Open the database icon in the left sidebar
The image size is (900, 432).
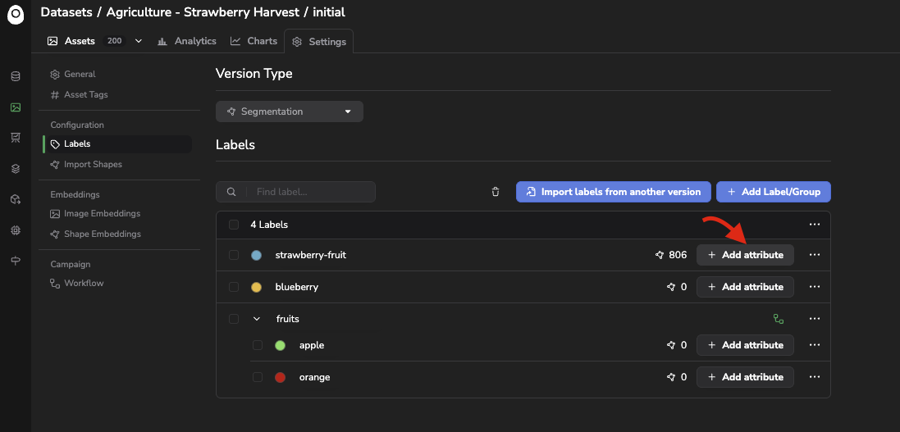coord(16,76)
